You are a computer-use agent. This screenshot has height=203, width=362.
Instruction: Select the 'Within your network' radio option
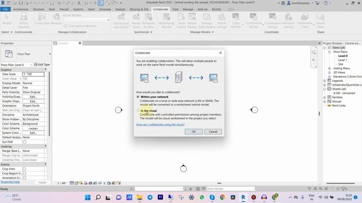[138, 97]
